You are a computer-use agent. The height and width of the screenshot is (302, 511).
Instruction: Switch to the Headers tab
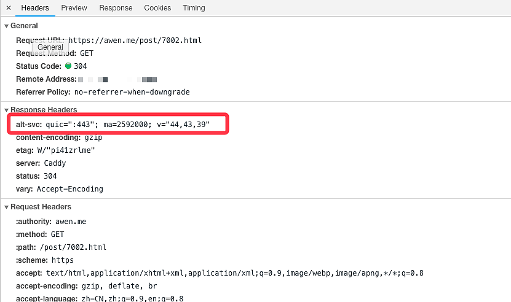pyautogui.click(x=35, y=8)
